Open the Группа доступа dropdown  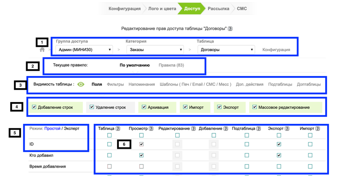[84, 50]
